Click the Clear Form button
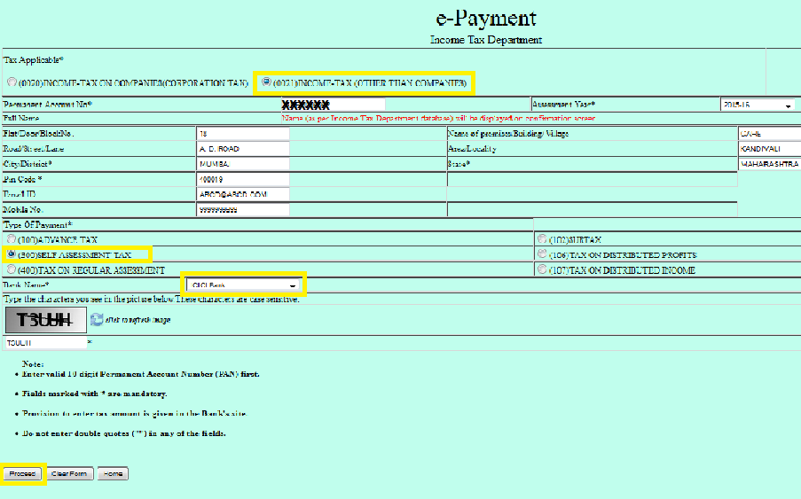801x499 pixels. tap(69, 474)
